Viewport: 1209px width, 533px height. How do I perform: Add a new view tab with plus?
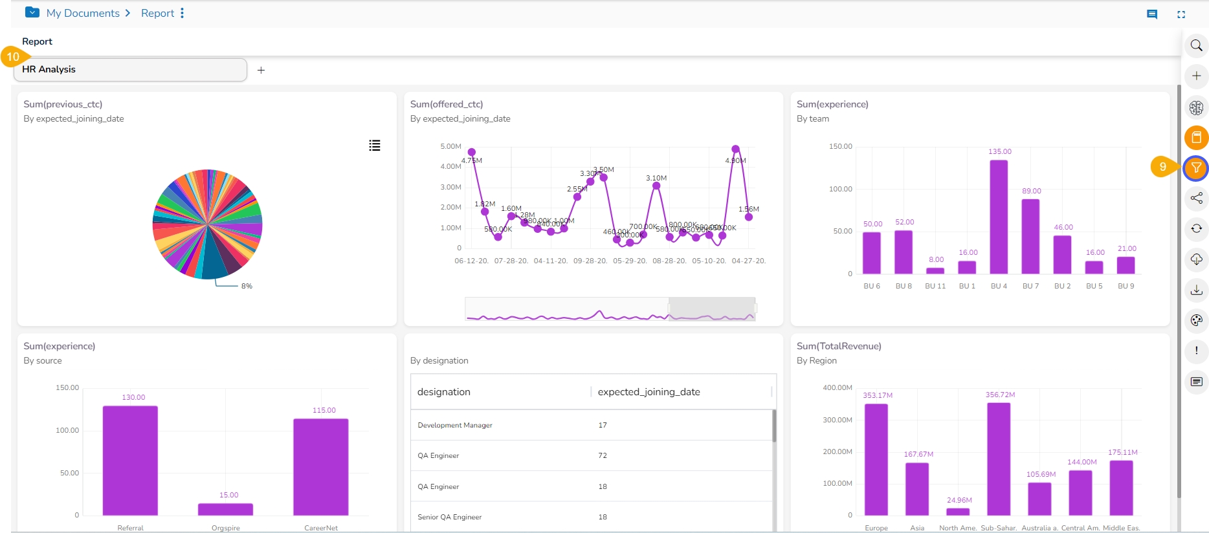point(261,71)
